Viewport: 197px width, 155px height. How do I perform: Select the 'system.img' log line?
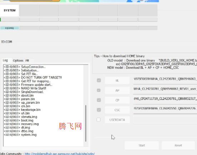pos(20,135)
